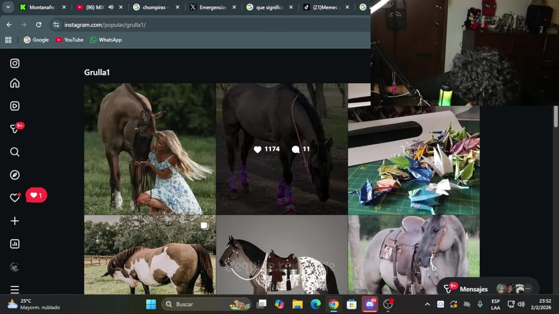The height and width of the screenshot is (314, 559).
Task: Click the browser Forward arrow
Action: [24, 25]
